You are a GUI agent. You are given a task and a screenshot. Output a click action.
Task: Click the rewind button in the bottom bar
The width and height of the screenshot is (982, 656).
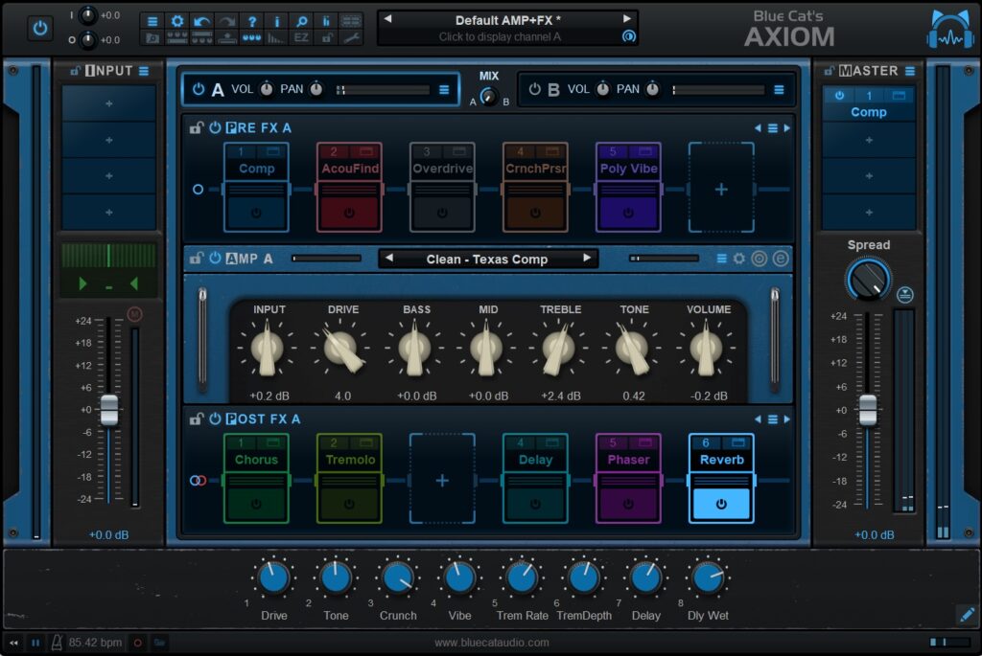coord(13,643)
